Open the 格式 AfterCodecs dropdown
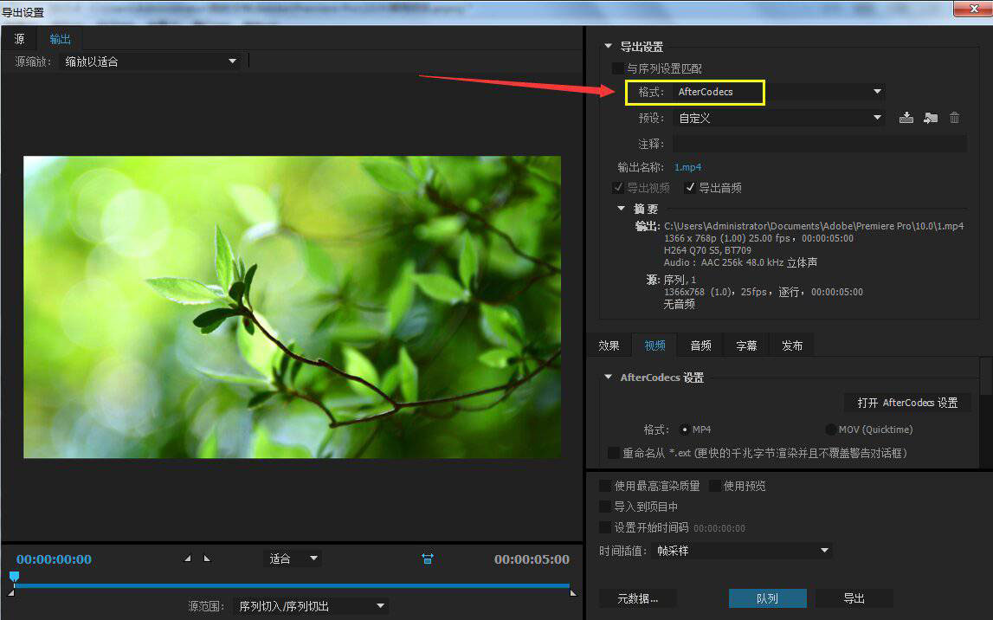The height and width of the screenshot is (620, 993). (779, 92)
